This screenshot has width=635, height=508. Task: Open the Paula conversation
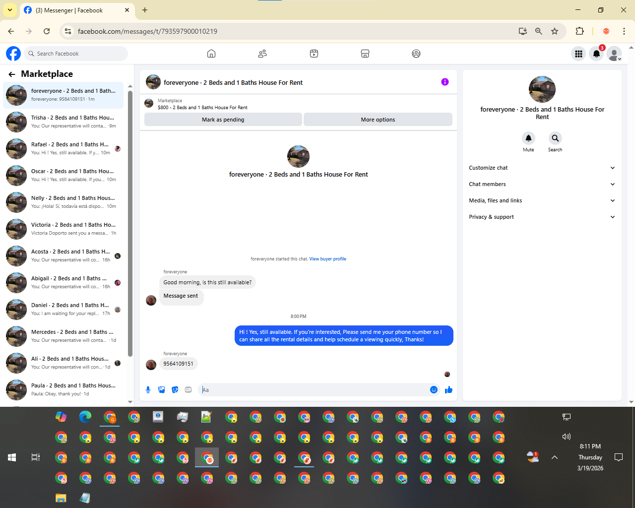tap(63, 389)
